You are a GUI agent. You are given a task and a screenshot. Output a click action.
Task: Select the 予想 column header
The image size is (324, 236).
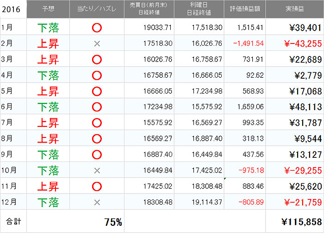point(48,9)
